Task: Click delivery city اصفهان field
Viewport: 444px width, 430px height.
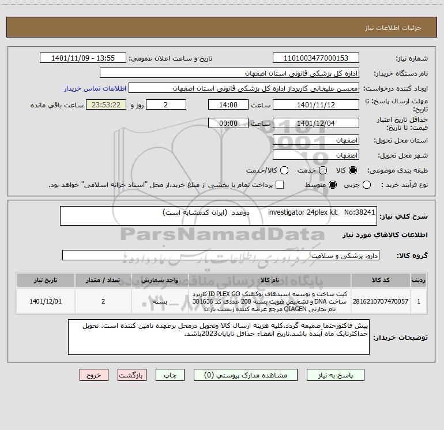Action: 316,155
